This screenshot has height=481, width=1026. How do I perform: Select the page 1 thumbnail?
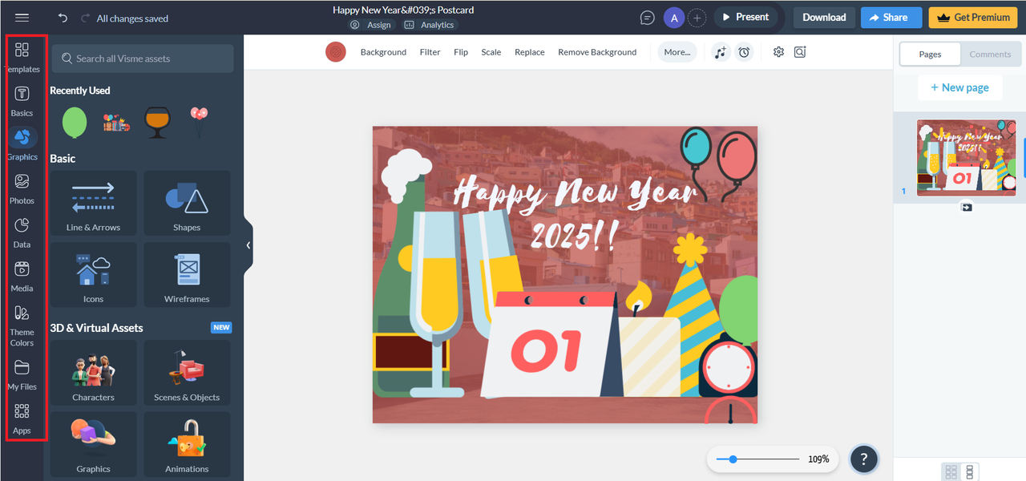click(967, 157)
